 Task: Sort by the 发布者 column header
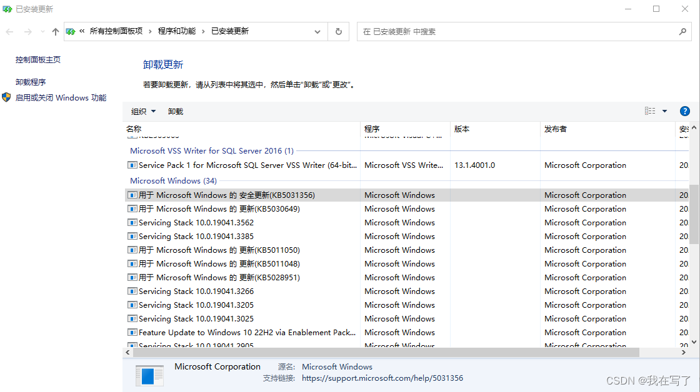pos(607,129)
